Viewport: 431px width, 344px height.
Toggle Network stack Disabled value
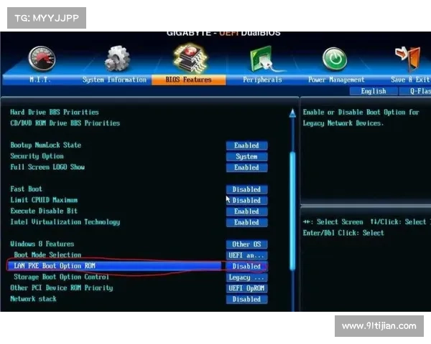tap(246, 300)
